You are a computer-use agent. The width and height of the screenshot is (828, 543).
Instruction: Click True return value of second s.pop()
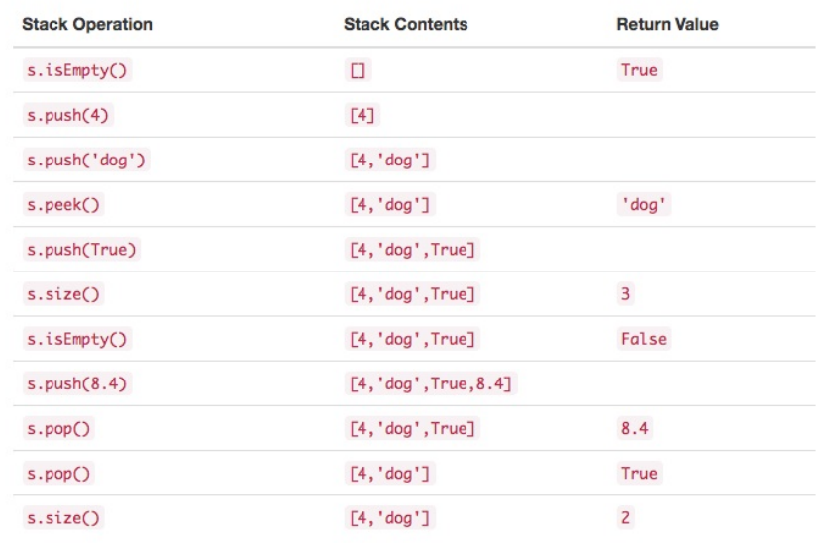click(x=639, y=474)
